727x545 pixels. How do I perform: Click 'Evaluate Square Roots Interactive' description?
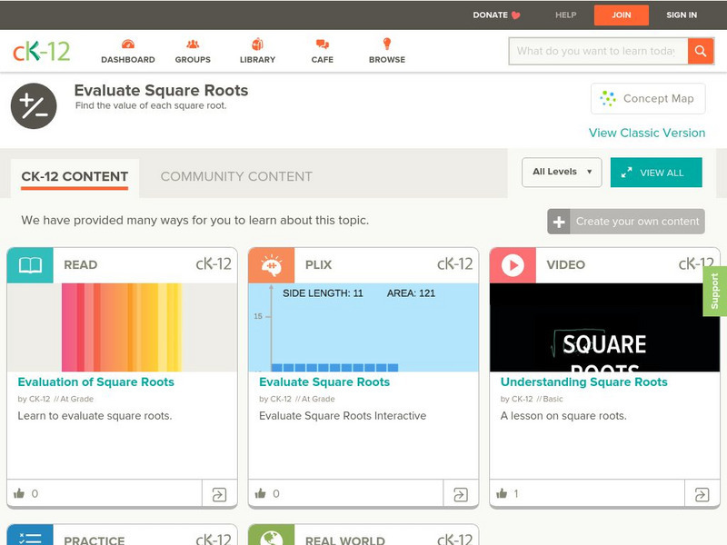point(343,416)
